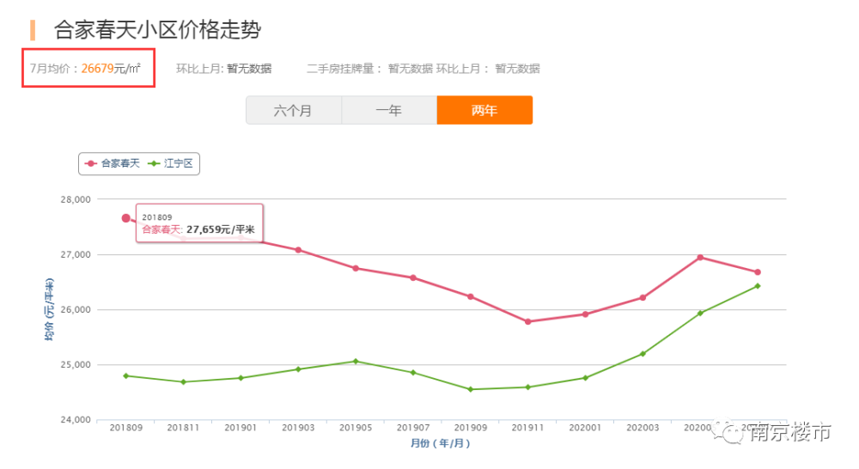The height and width of the screenshot is (469, 859).
Task: Switch to the 一年 range tab
Action: click(389, 110)
